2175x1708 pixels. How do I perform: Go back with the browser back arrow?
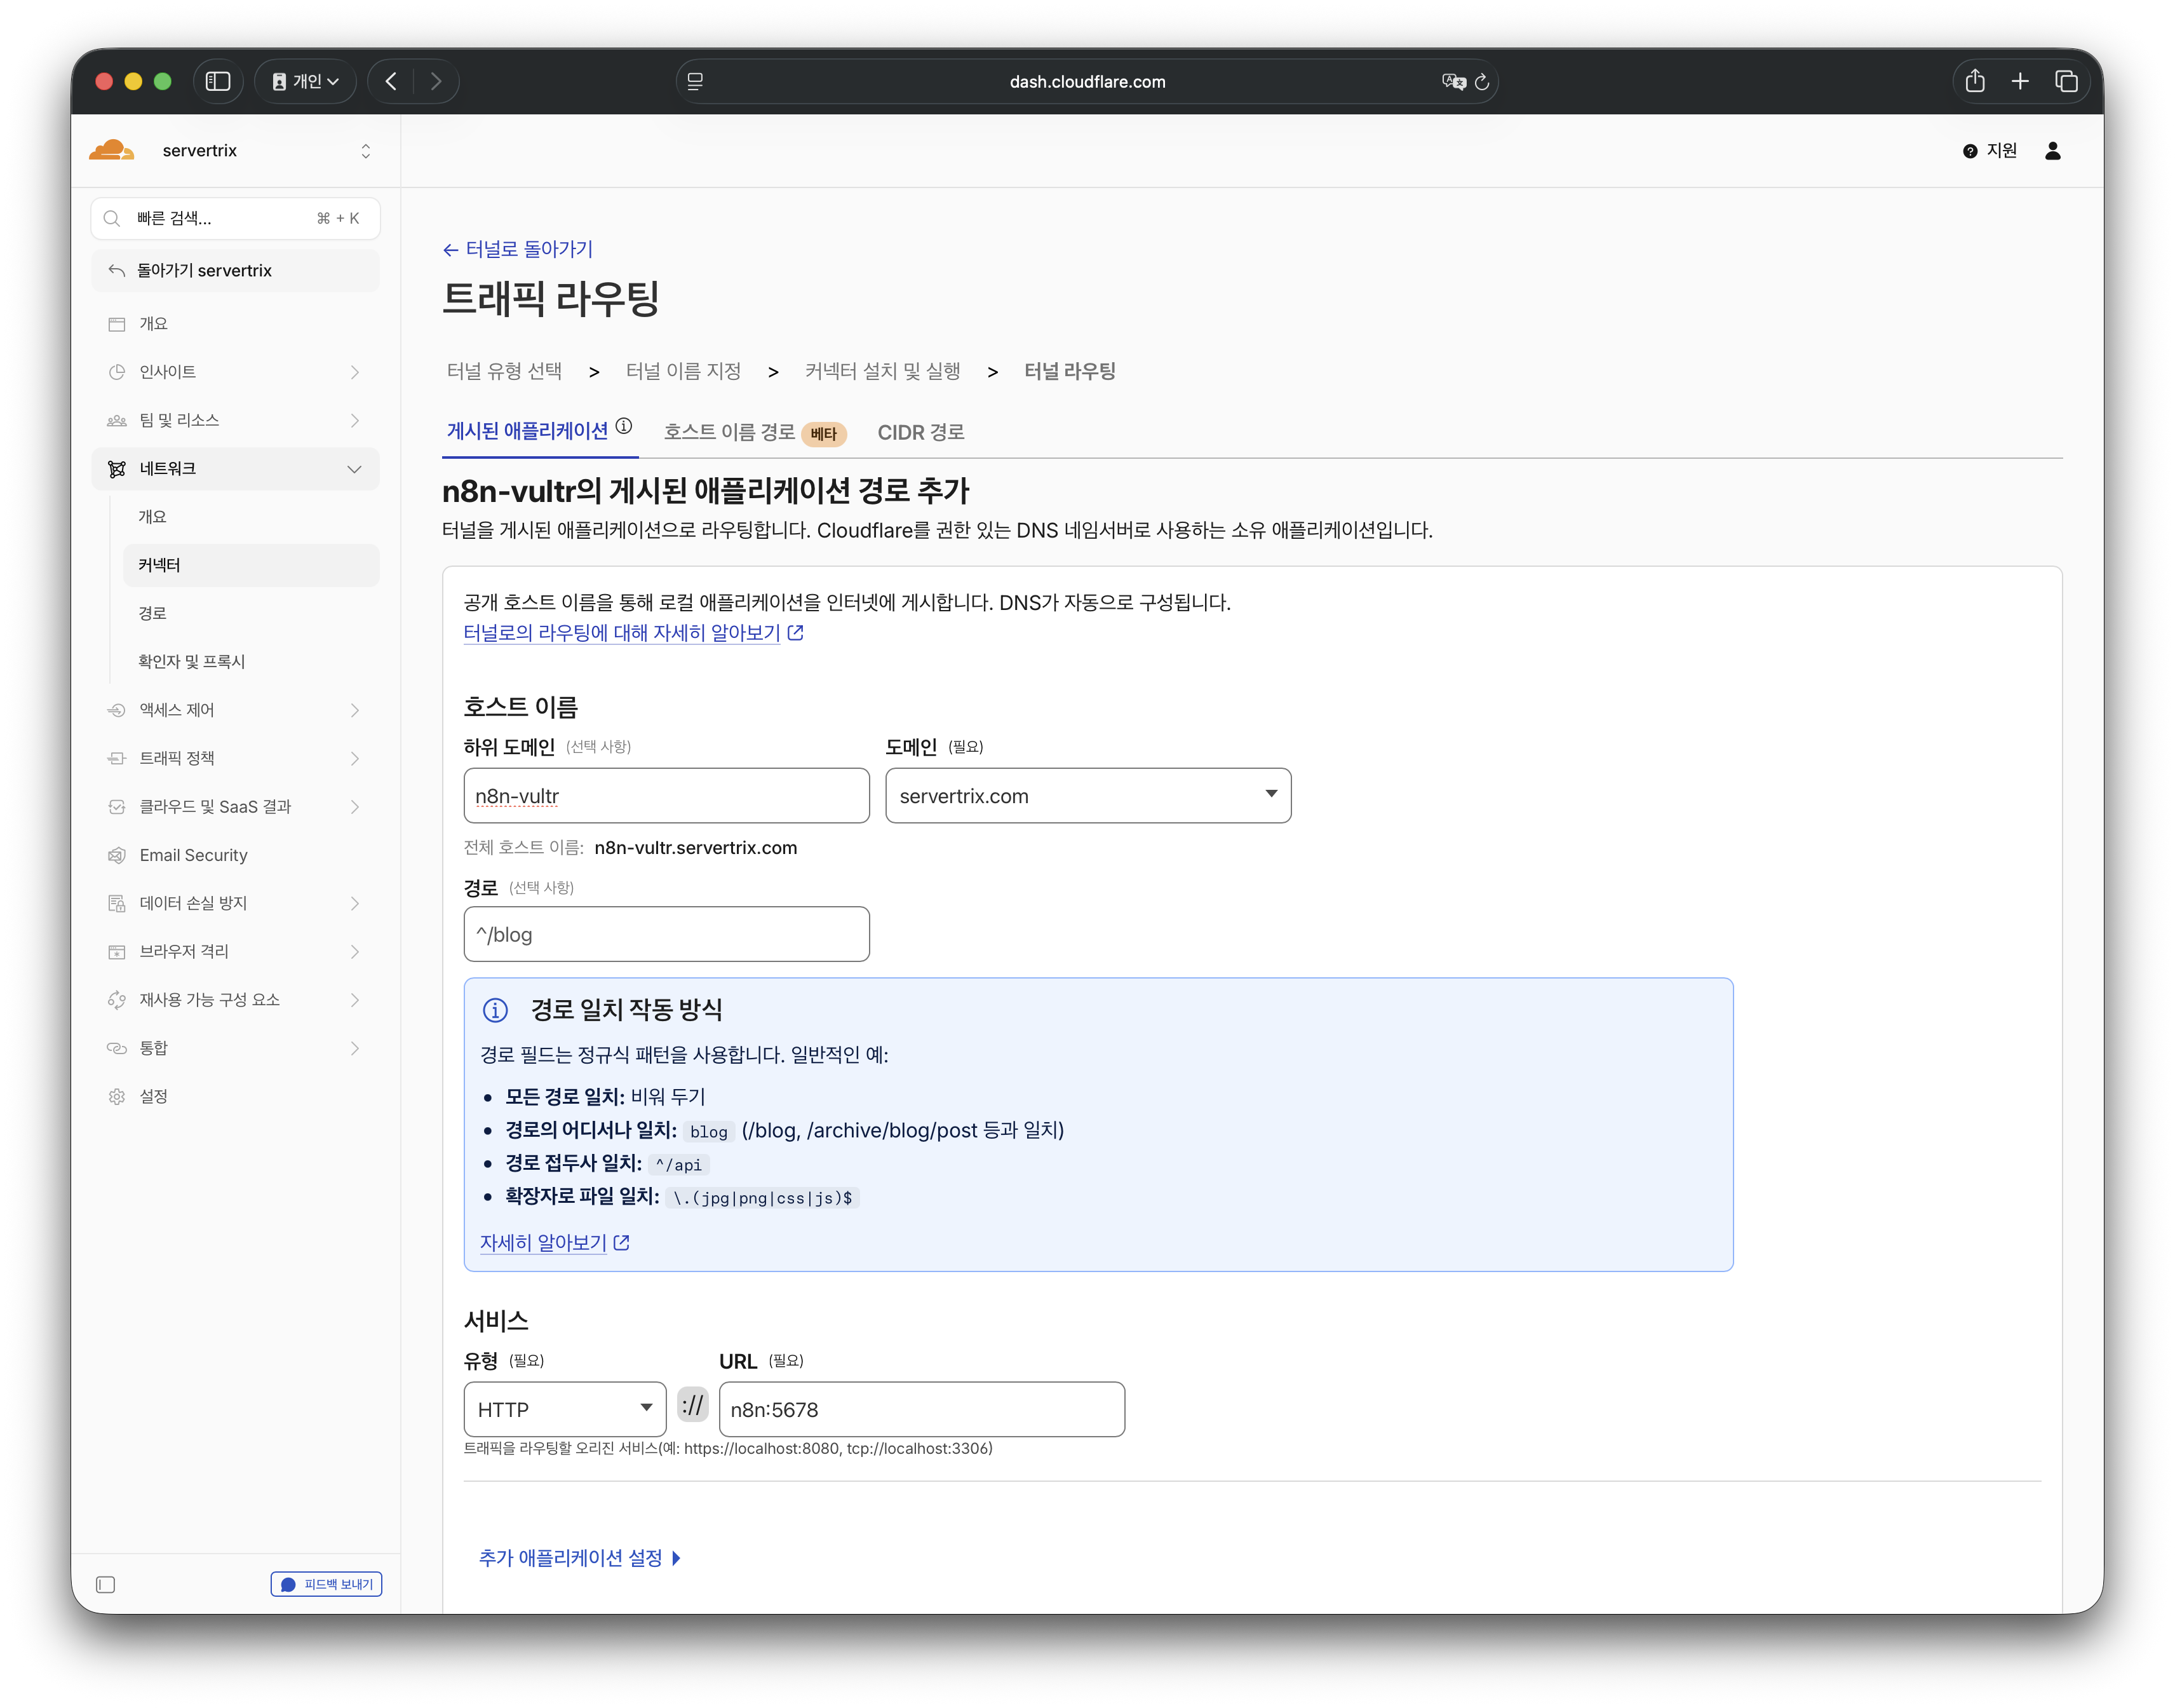click(x=391, y=81)
